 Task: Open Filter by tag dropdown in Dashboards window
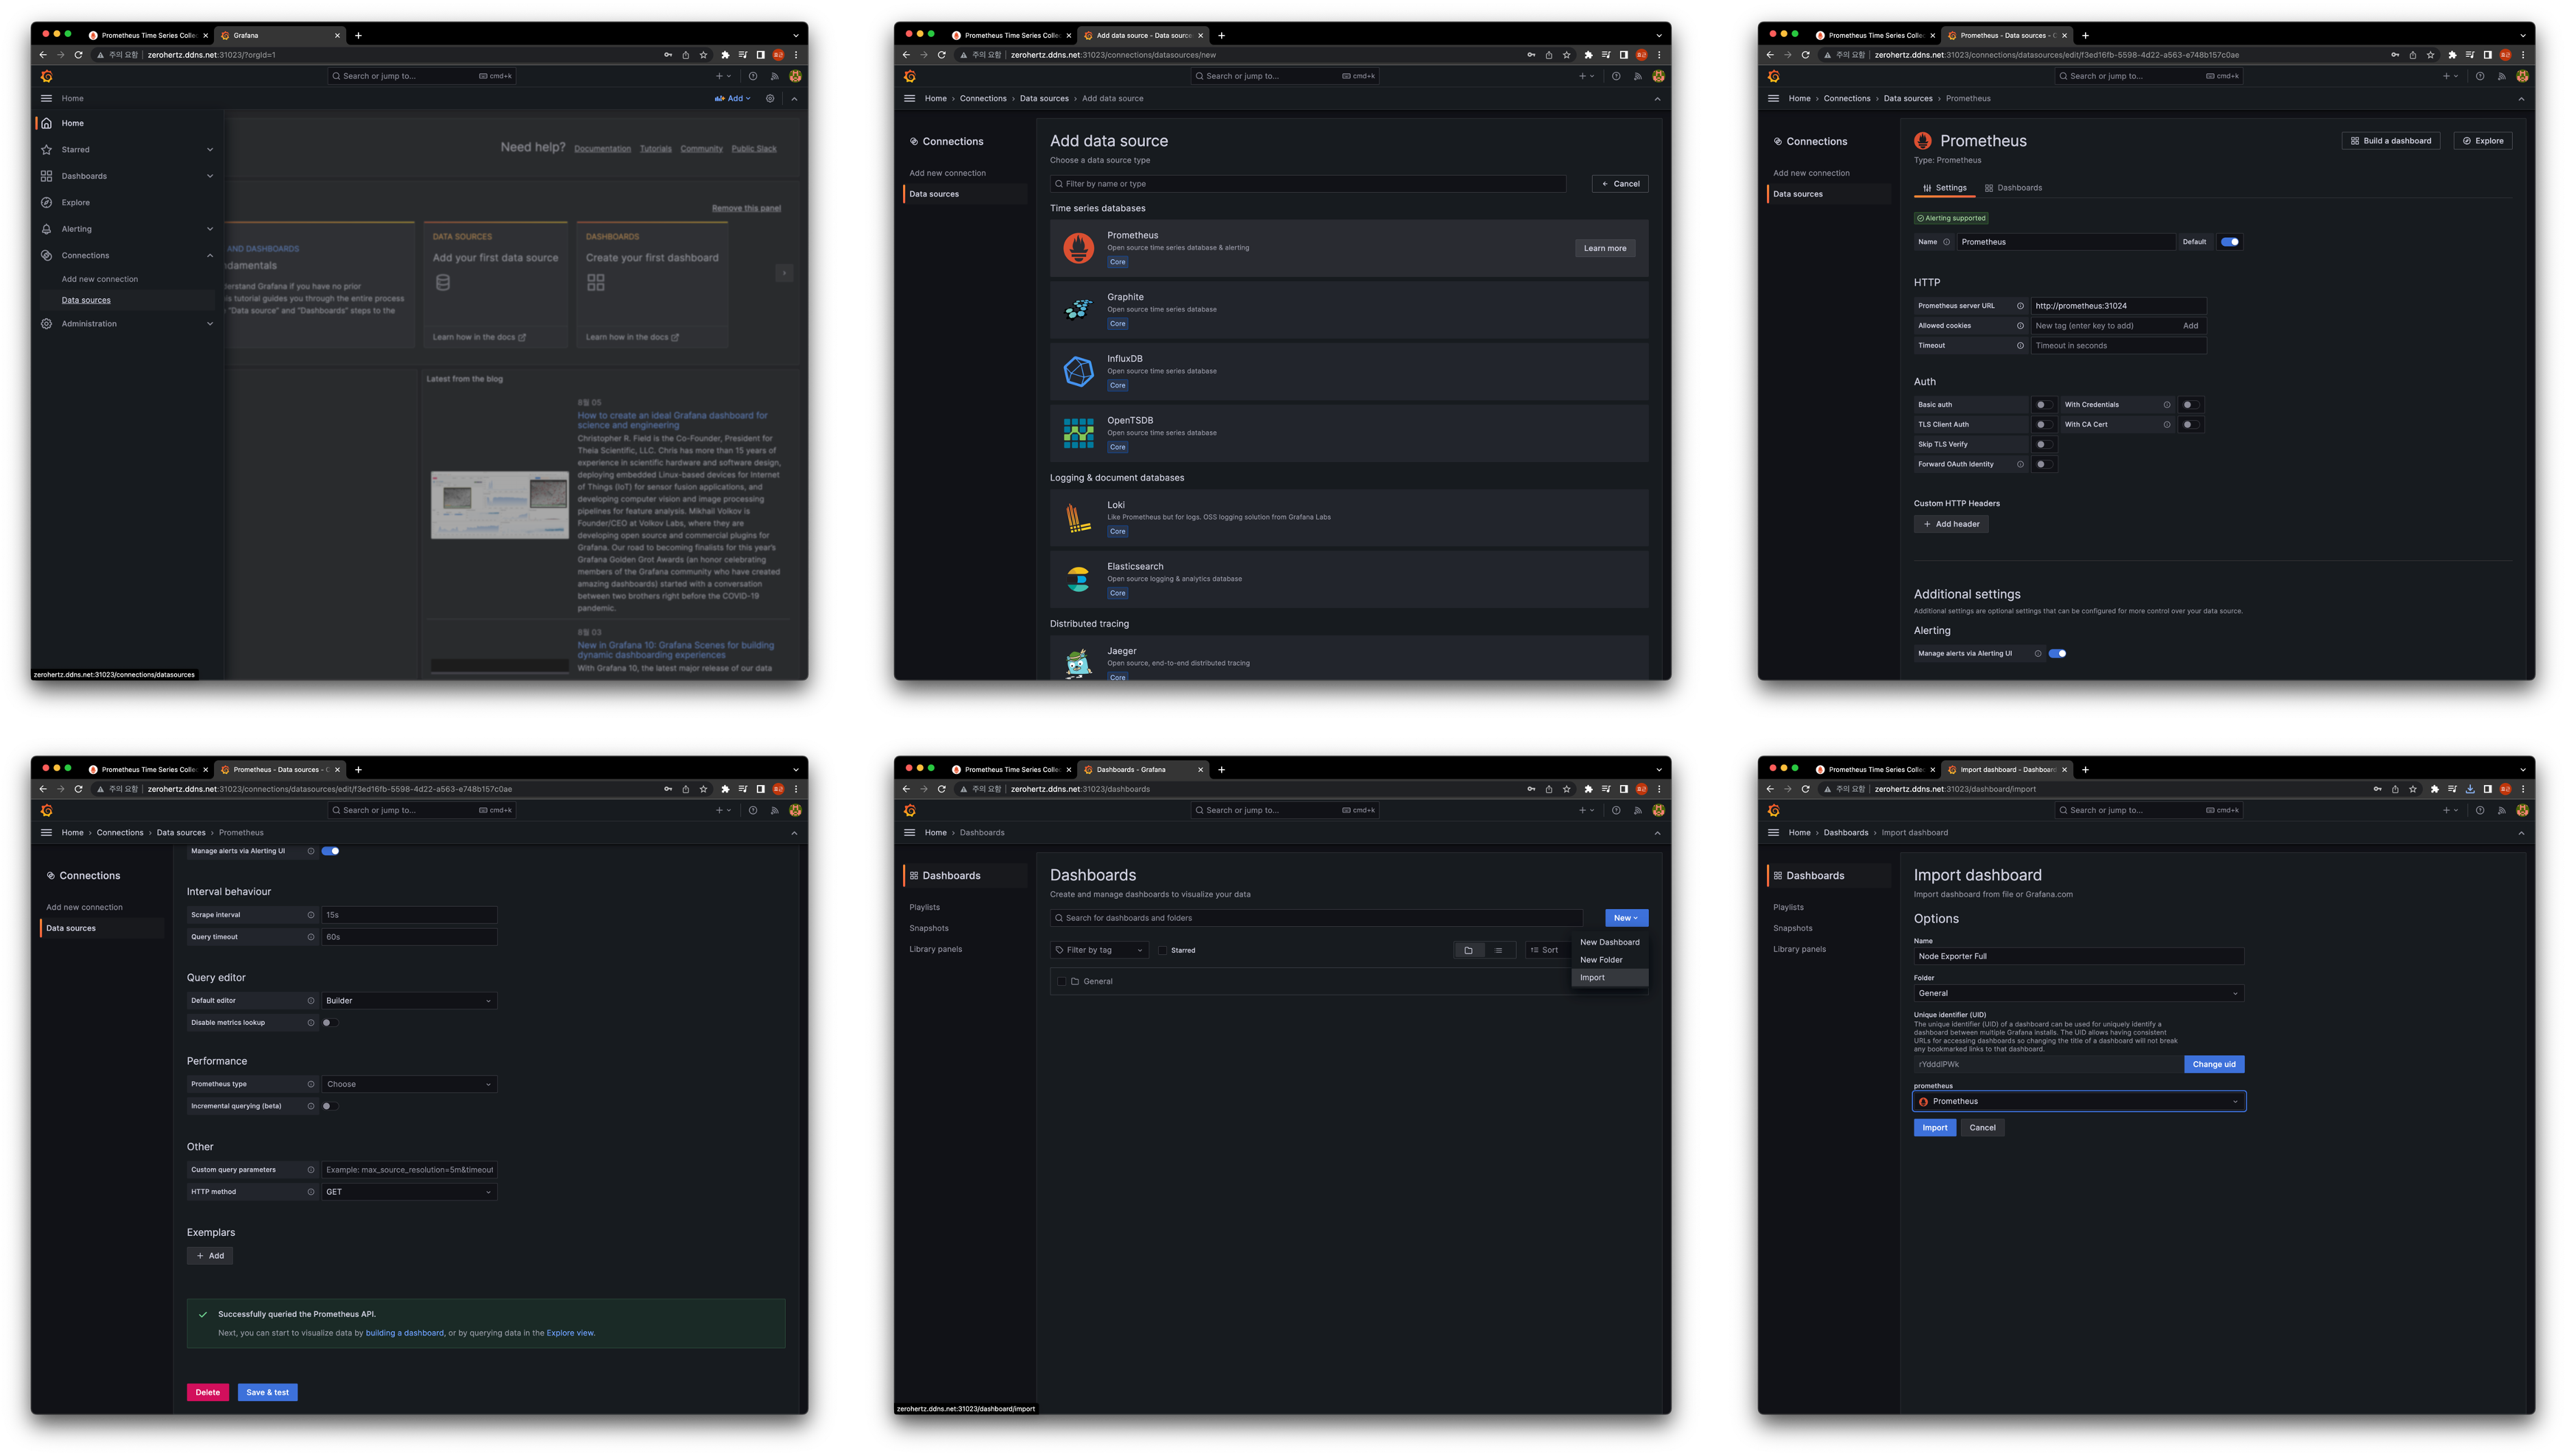click(x=1099, y=950)
